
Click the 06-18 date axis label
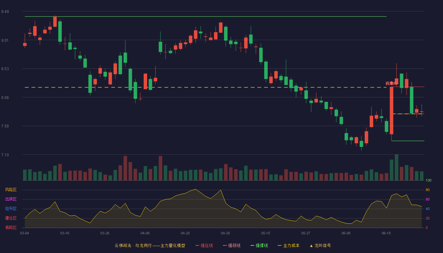[386, 233]
